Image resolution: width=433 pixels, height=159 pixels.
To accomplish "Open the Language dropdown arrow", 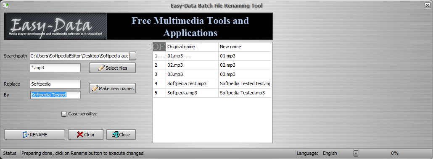I will point(356,153).
